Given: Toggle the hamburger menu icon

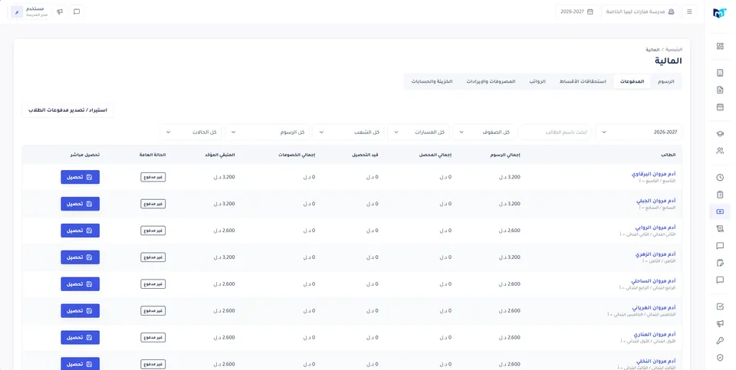Looking at the screenshot, I should click(689, 11).
